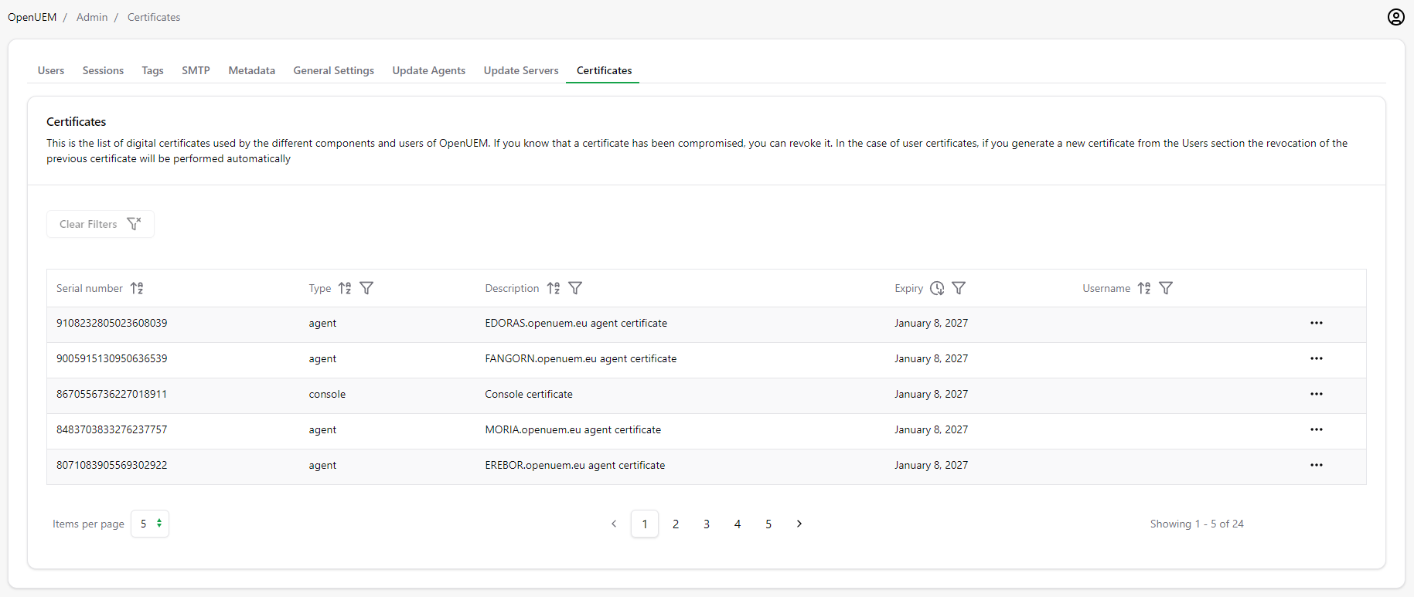Select the Certificates tab
The image size is (1414, 597).
[x=604, y=70]
